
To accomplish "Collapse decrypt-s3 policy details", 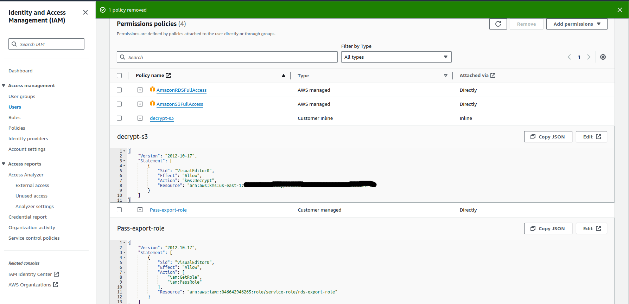I will click(x=140, y=118).
